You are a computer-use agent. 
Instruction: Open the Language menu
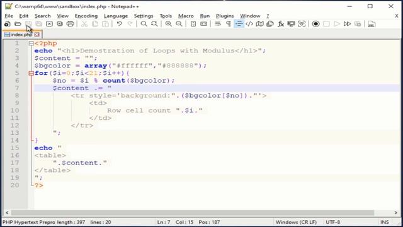[x=116, y=16]
